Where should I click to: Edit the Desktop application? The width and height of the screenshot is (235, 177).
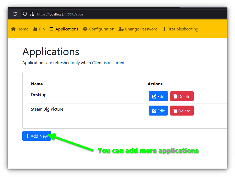[158, 96]
